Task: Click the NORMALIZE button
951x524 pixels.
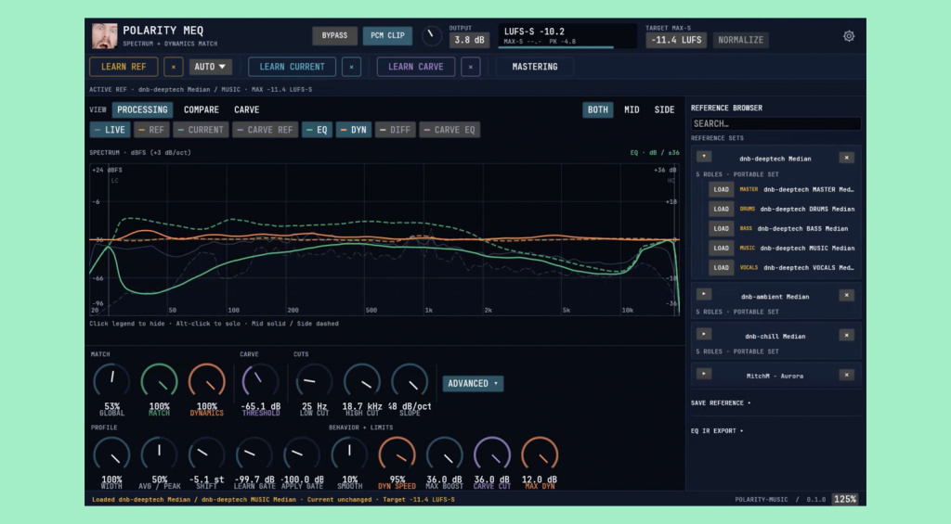Action: click(x=740, y=40)
